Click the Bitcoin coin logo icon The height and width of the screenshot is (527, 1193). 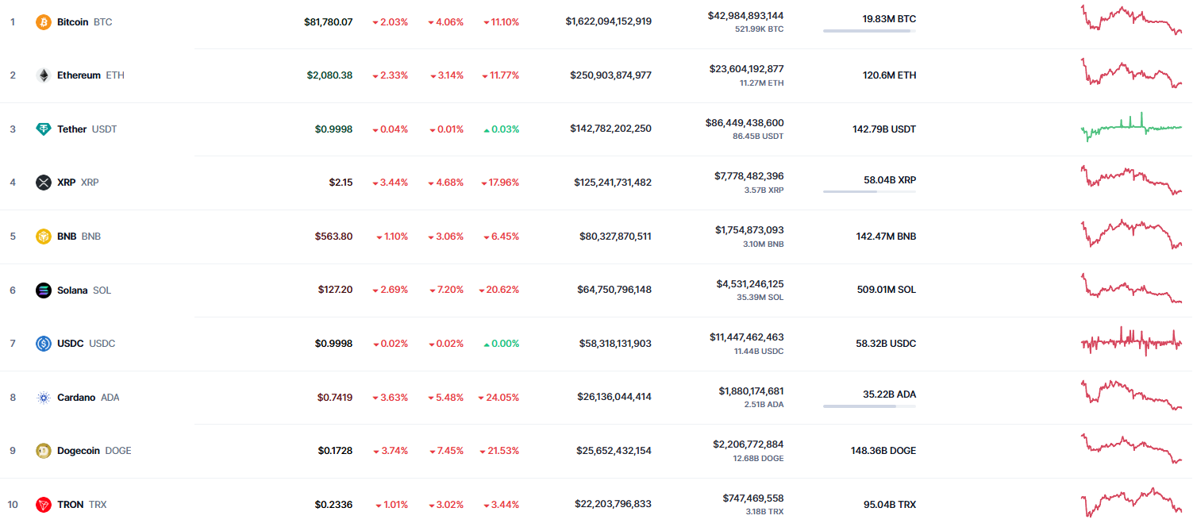[x=44, y=21]
